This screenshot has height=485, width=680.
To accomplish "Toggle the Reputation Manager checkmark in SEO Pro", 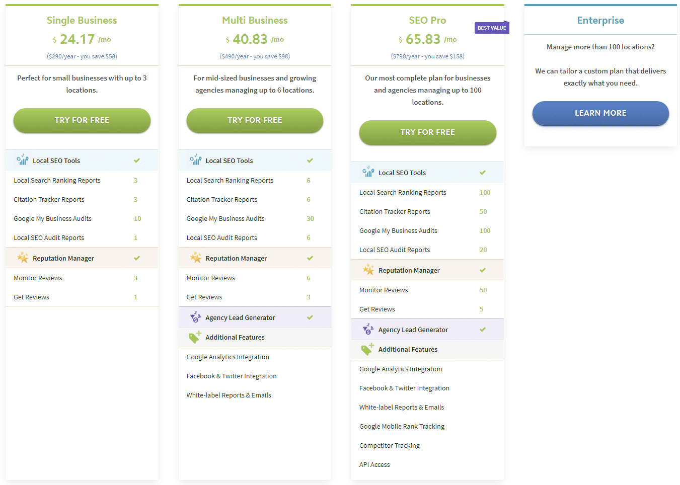I will click(x=483, y=270).
